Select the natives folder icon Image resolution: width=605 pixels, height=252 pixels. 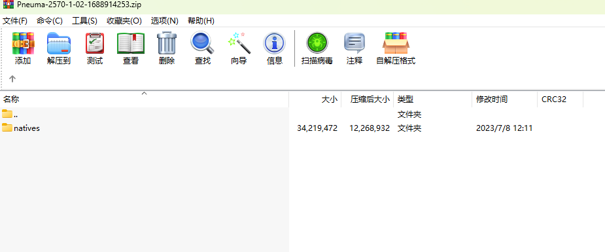7,128
